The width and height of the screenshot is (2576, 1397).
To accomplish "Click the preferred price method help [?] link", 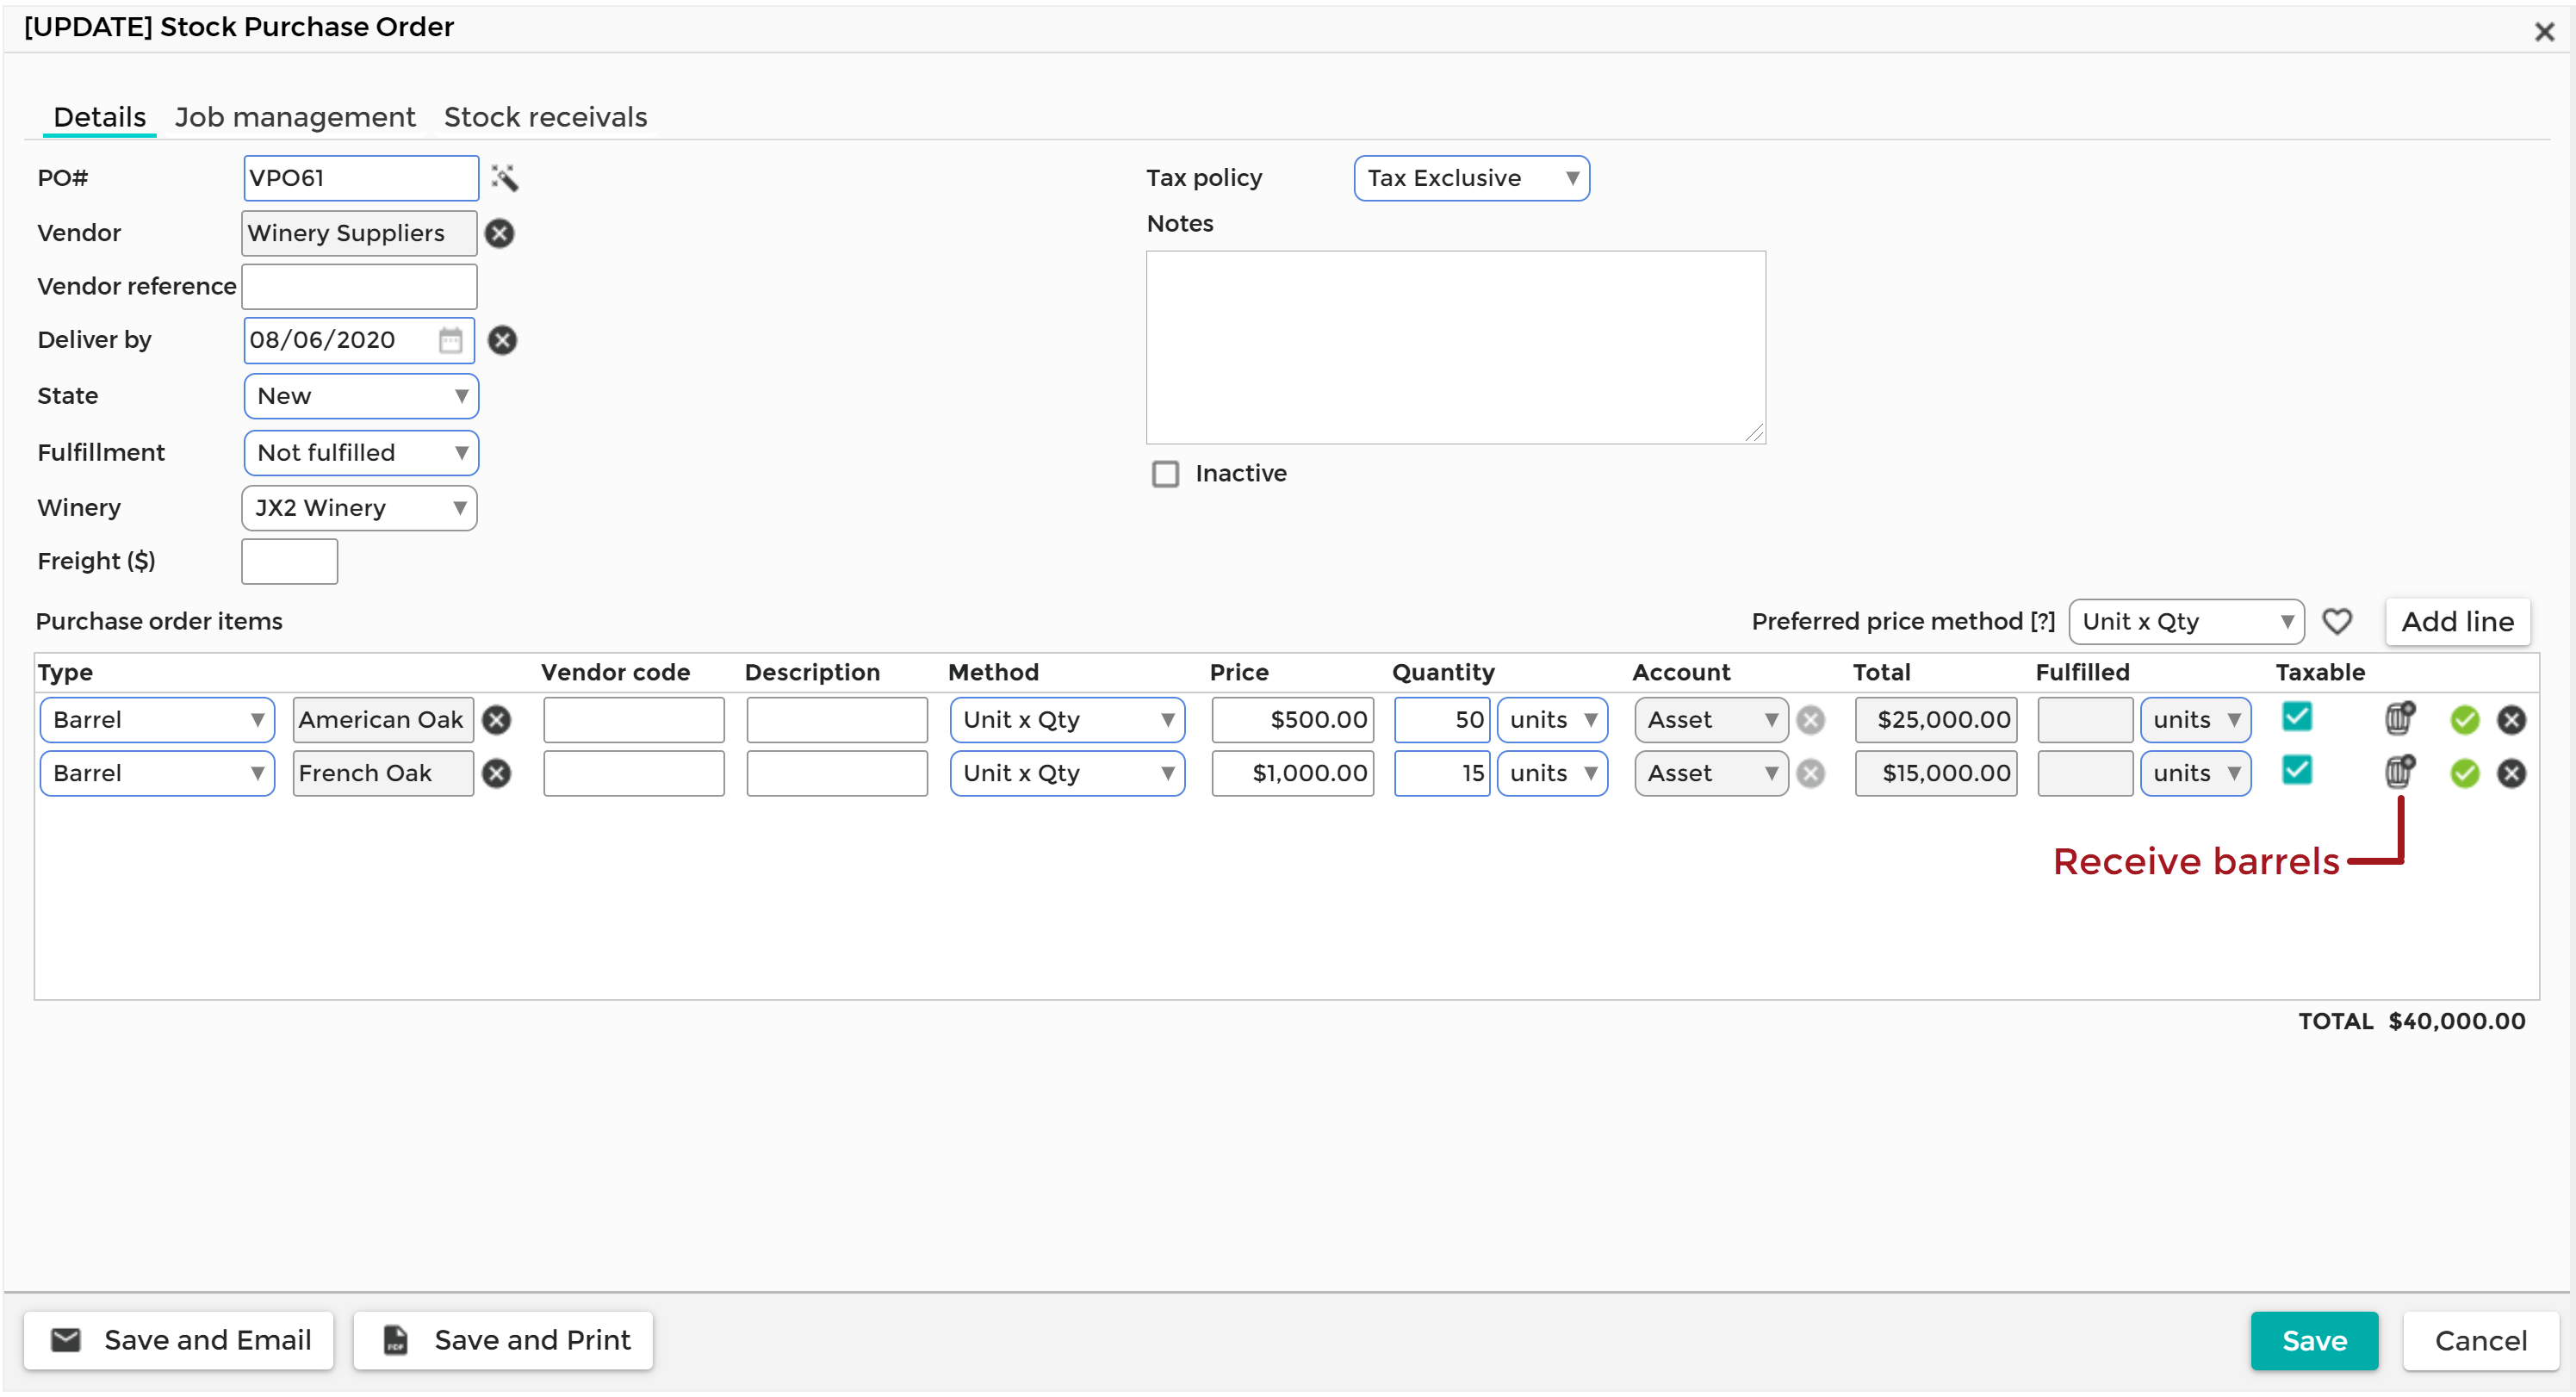I will pyautogui.click(x=2042, y=622).
